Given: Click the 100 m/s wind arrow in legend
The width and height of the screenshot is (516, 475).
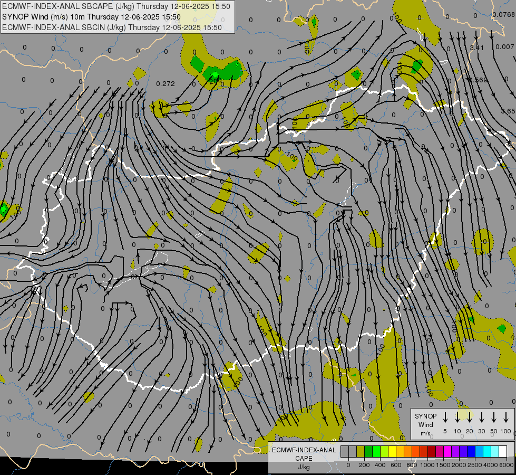Looking at the screenshot, I should 506,417.
